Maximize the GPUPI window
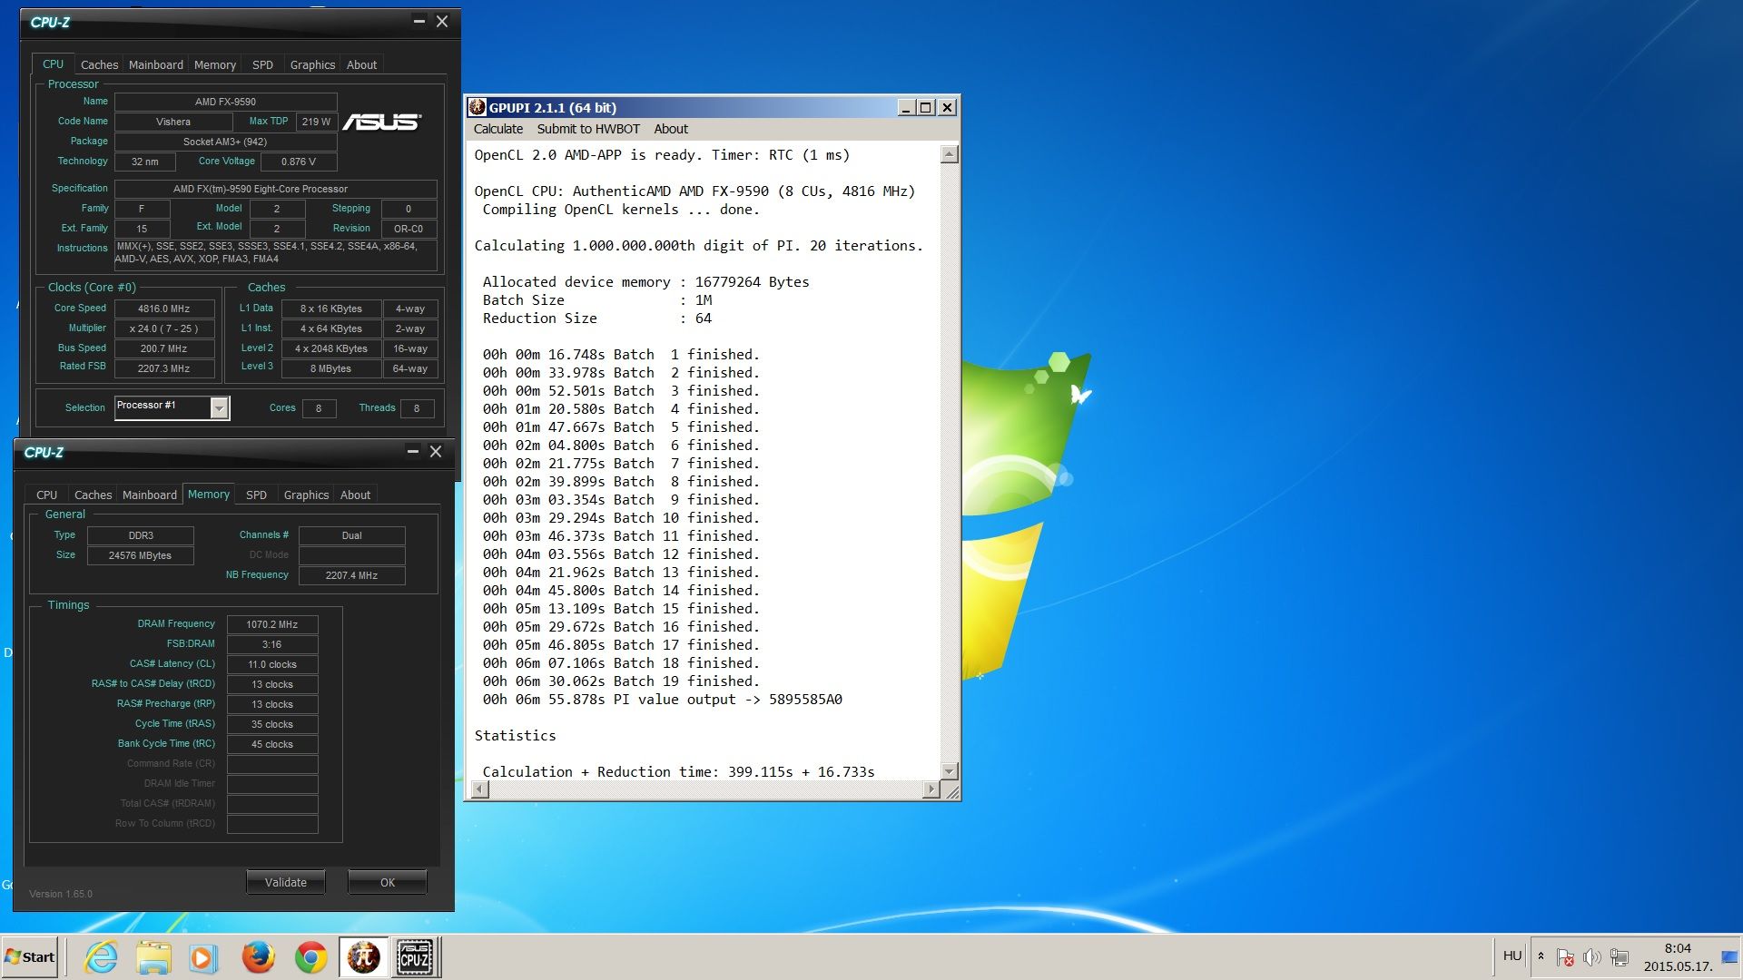 [x=925, y=107]
